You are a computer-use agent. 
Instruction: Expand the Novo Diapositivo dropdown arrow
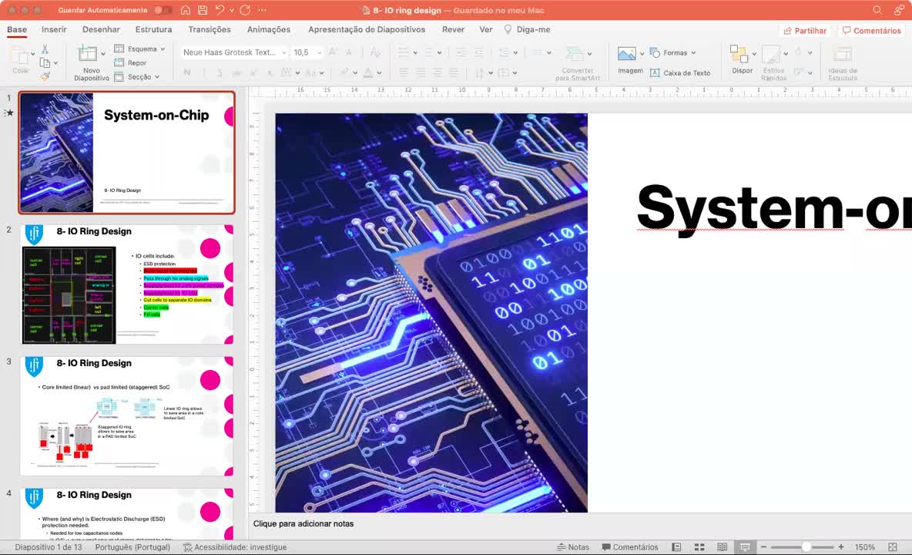click(x=103, y=53)
